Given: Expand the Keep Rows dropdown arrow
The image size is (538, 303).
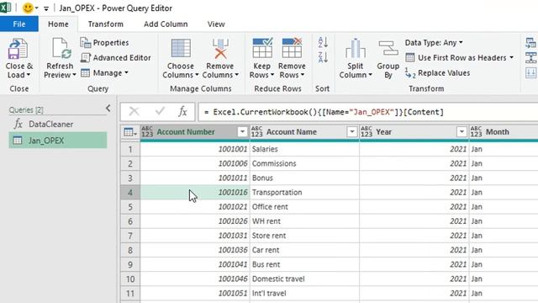Looking at the screenshot, I should [272, 75].
